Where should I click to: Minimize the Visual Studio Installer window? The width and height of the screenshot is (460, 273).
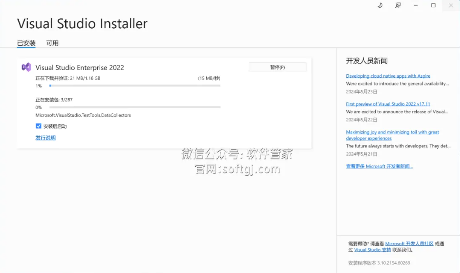point(416,5)
